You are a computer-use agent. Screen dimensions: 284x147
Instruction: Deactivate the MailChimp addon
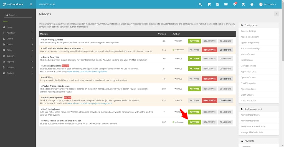209,79
